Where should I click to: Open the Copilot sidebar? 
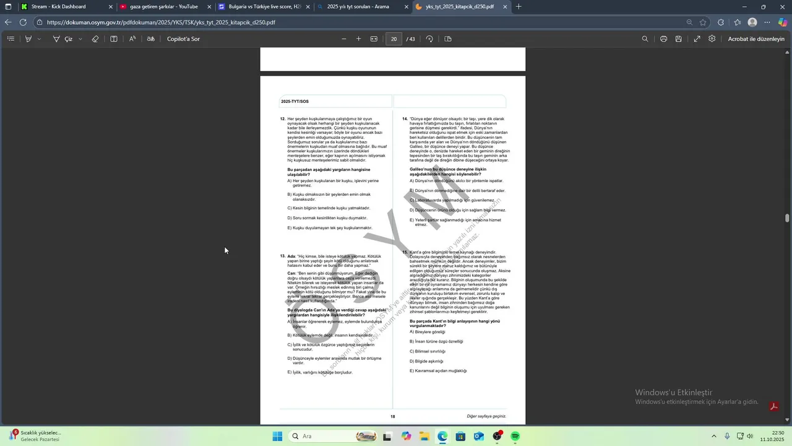click(x=783, y=22)
